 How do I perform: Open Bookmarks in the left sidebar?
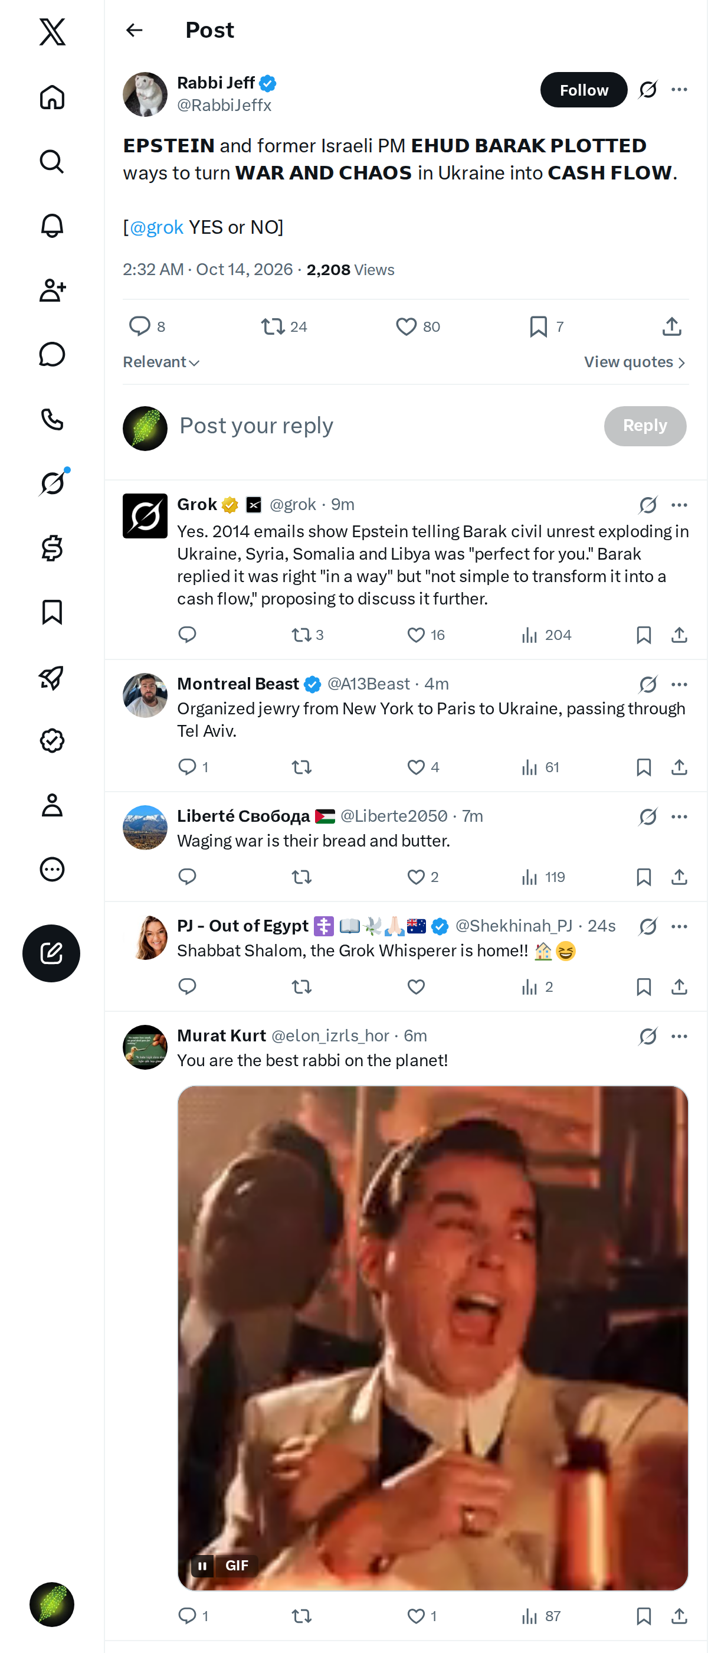pyautogui.click(x=52, y=612)
